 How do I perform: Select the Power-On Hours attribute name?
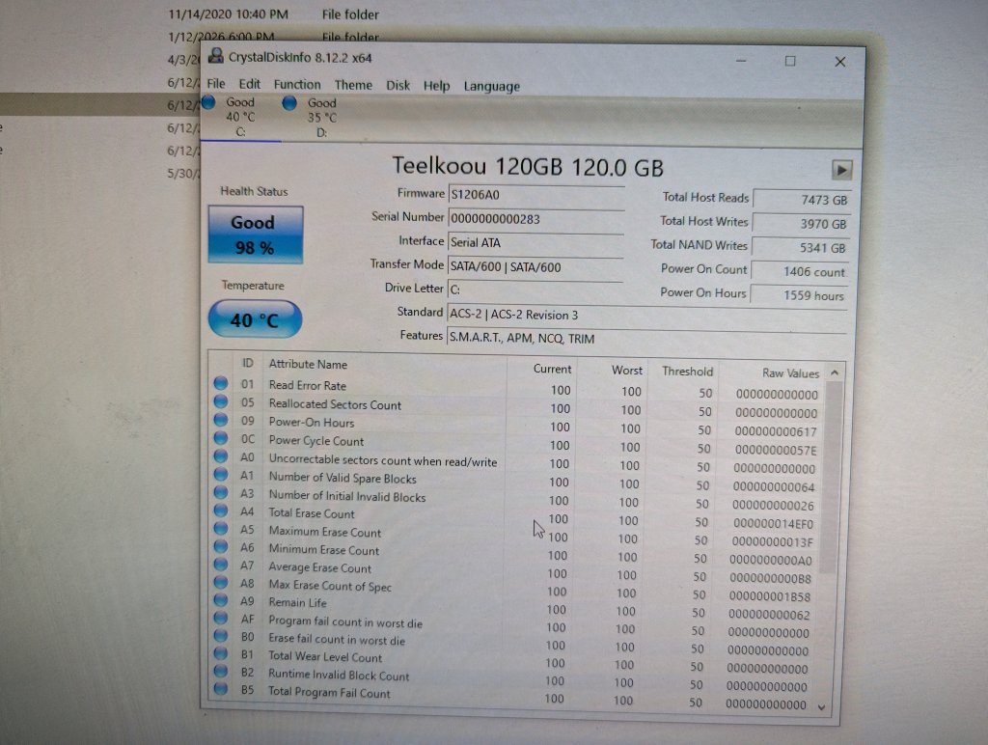[x=312, y=423]
